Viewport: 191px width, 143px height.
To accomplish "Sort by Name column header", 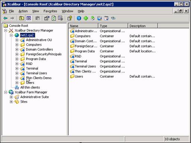I will click(x=83, y=26).
